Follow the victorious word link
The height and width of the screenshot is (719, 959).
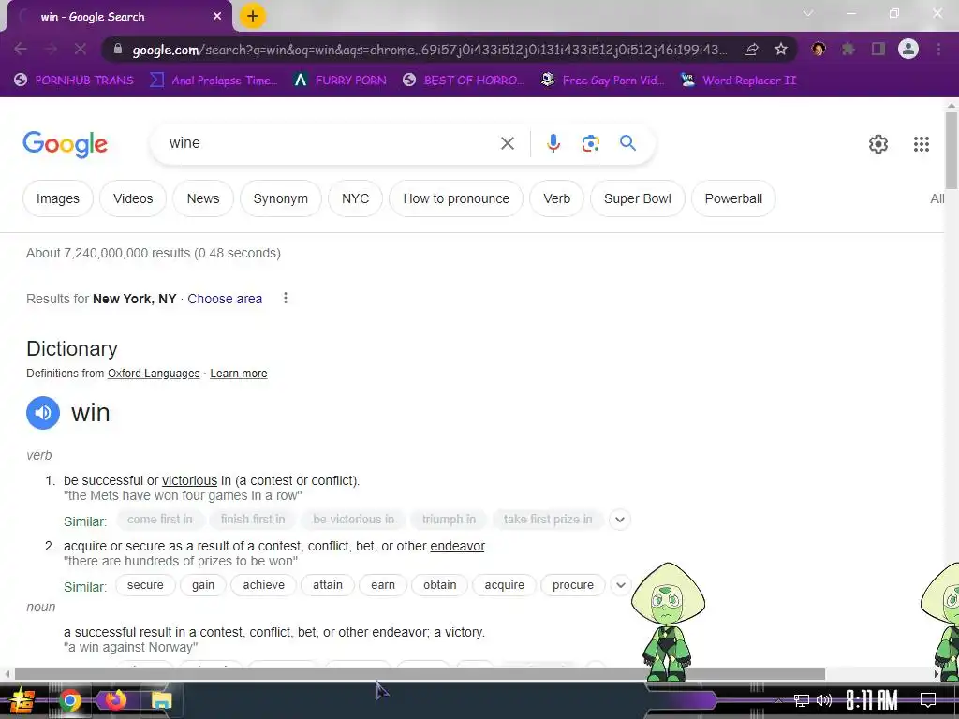pyautogui.click(x=189, y=480)
